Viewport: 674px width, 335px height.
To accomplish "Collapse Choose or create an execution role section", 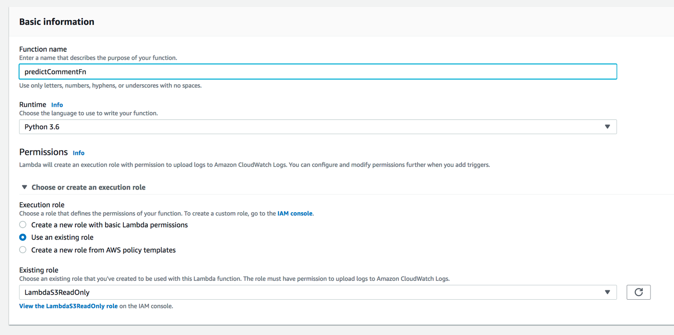I will 83,187.
